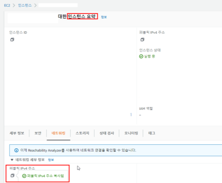Click 인스턴스 요약 heading text
Image resolution: width=222 pixels, height=183 pixels.
pos(82,16)
